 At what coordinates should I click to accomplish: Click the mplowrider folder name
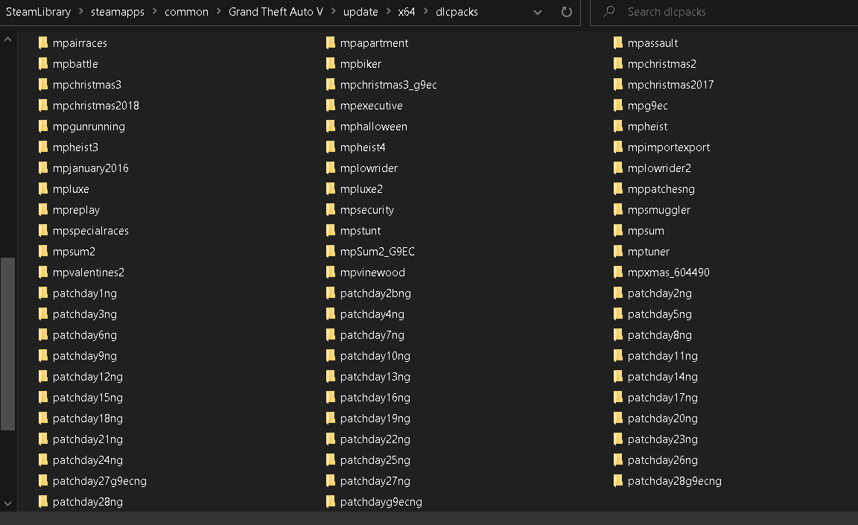point(369,168)
